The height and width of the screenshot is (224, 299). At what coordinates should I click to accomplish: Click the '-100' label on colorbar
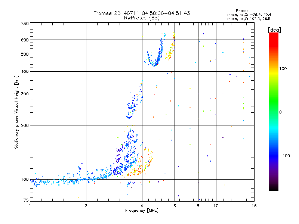pos(284,156)
